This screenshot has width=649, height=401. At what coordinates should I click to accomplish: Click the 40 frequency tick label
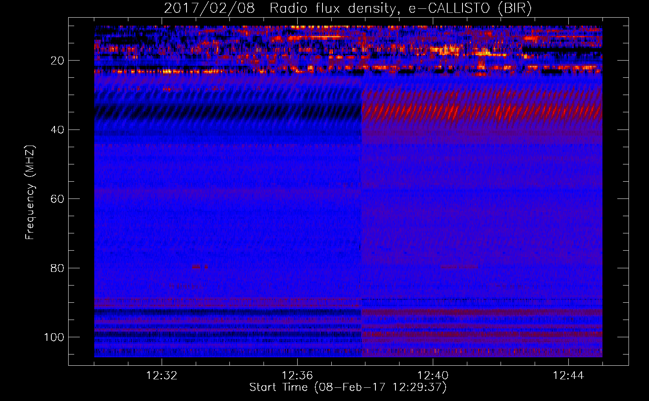click(57, 130)
